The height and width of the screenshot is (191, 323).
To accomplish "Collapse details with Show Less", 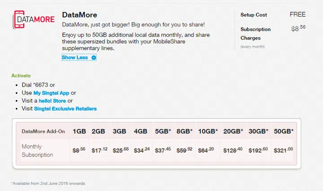I will click(x=75, y=57).
